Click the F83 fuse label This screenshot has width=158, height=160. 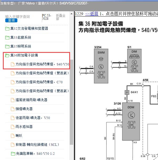pos(154,96)
